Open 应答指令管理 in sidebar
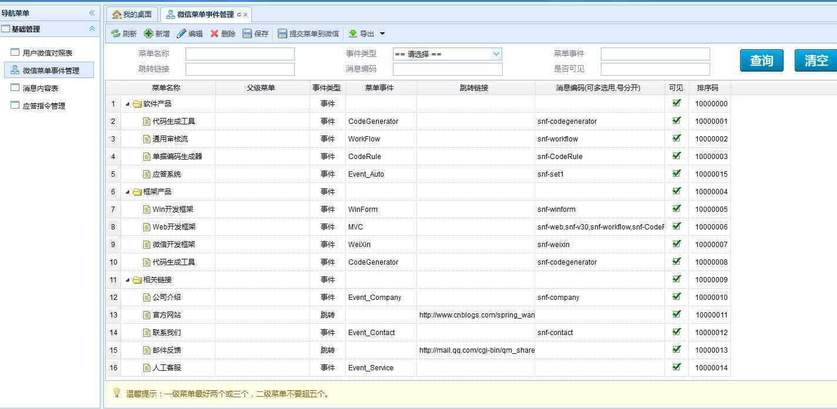The image size is (837, 409). 44,106
